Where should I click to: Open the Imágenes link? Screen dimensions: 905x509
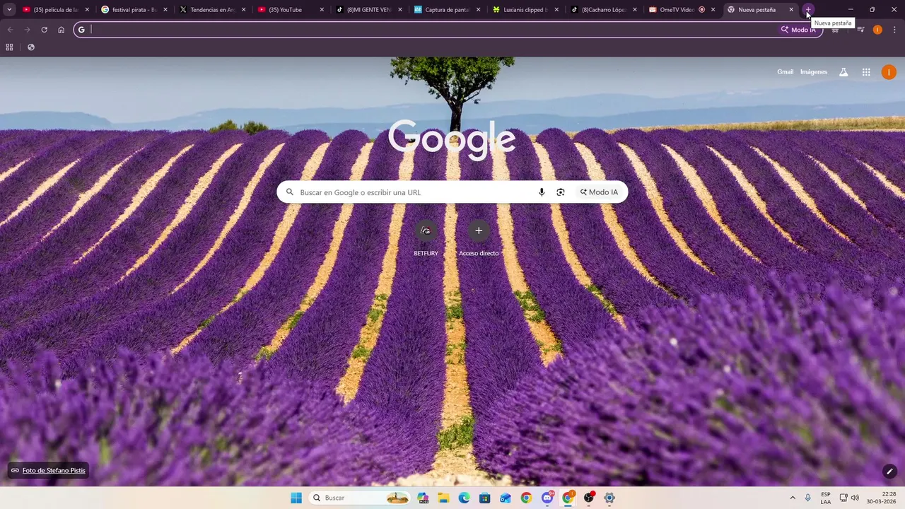[814, 72]
